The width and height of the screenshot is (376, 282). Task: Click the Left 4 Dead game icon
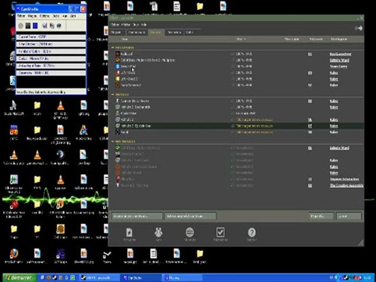[118, 73]
